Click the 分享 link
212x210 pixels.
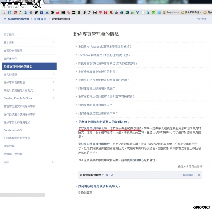click(198, 175)
